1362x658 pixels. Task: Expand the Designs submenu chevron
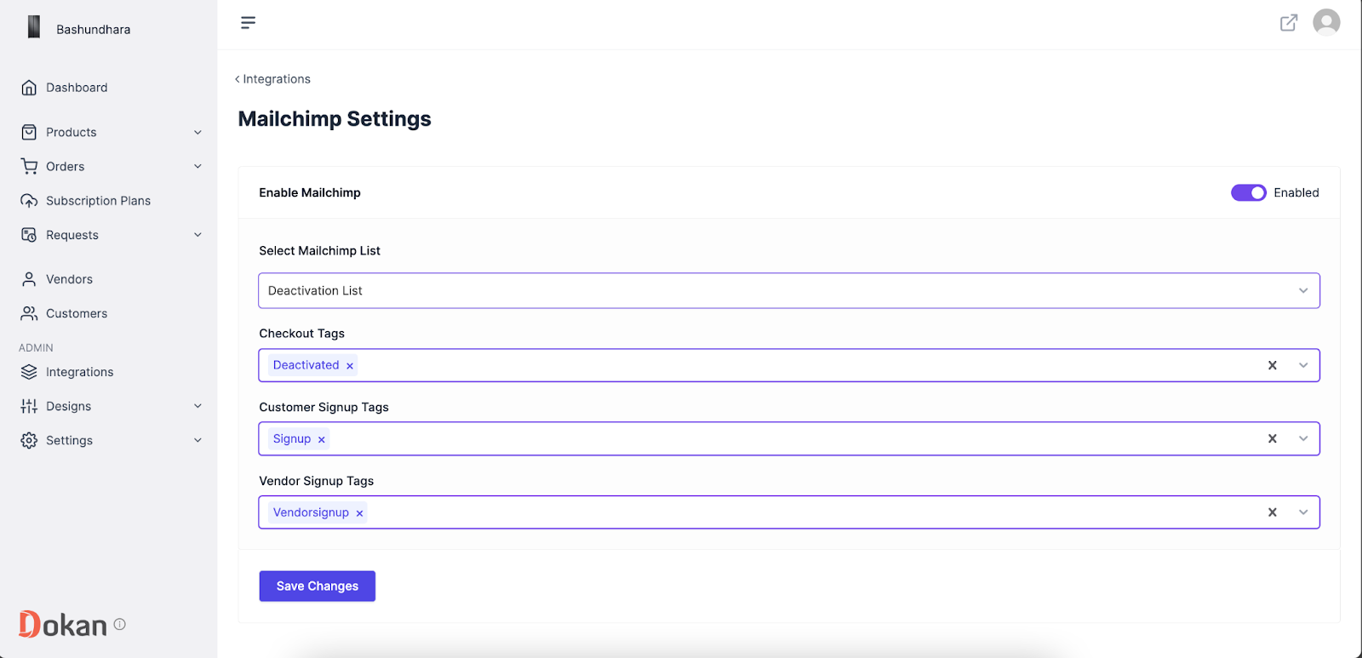click(197, 406)
